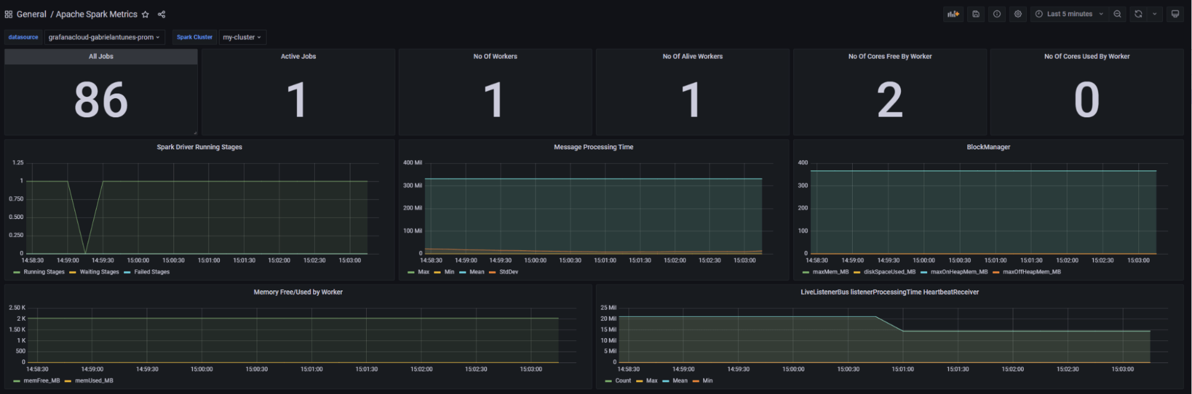
Task: Click the value 1 in Active Jobs panel
Action: [x=297, y=100]
